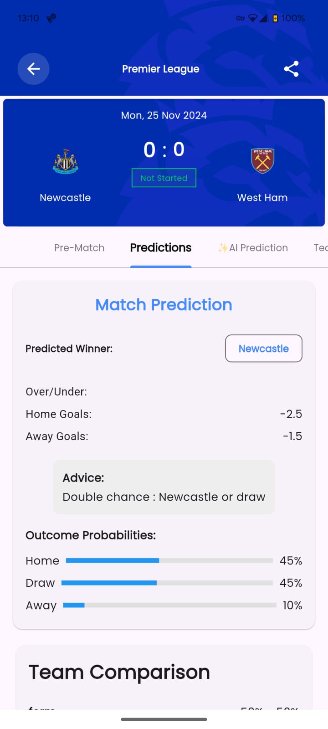328x729 pixels.
Task: Click the match date Mon, 25 Nov 2024
Action: pos(164,115)
